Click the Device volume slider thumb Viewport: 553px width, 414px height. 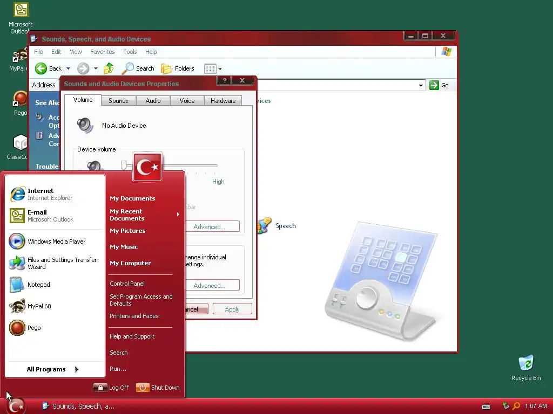pos(124,165)
